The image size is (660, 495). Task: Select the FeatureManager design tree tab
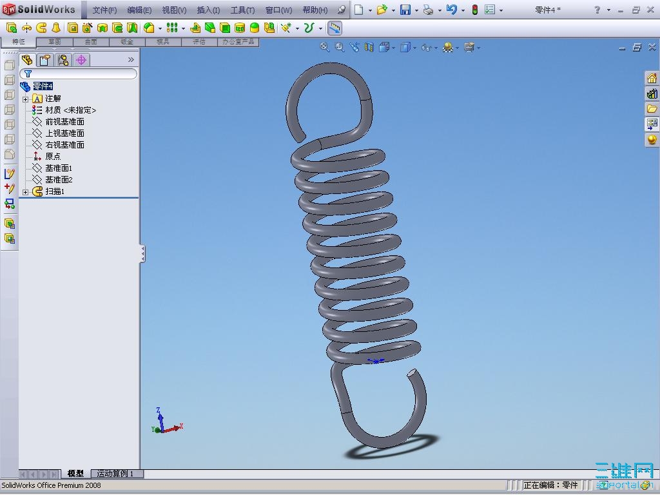(x=27, y=60)
